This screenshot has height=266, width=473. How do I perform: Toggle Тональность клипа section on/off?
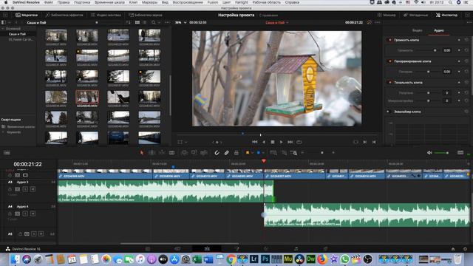pyautogui.click(x=389, y=82)
